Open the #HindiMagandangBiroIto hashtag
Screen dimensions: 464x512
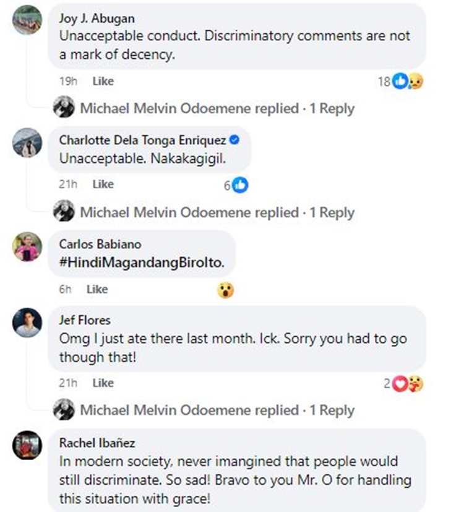point(142,263)
